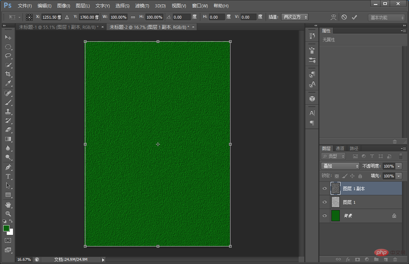Select the Eraser tool
The image size is (409, 264).
(x=8, y=130)
